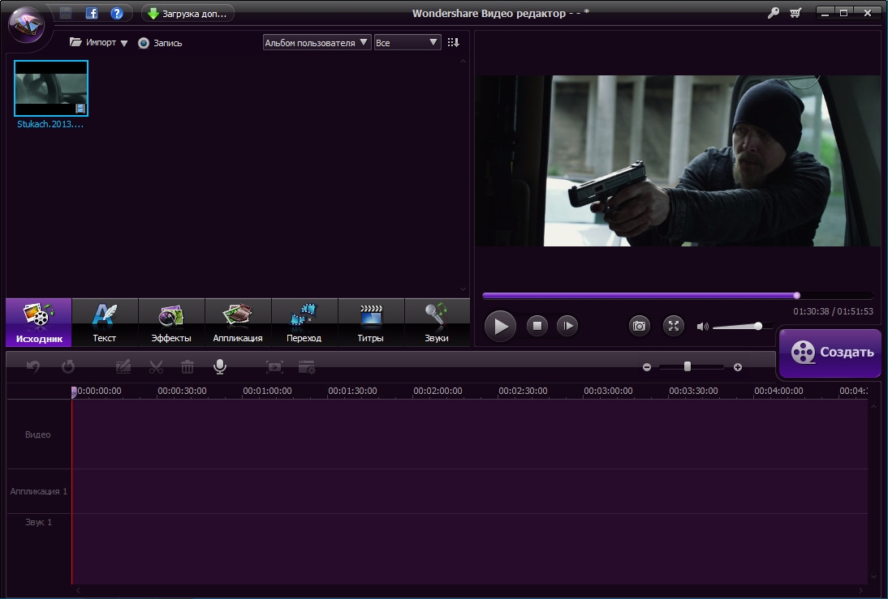Expand the Импорт dropdown arrow
Screen dimensions: 888x599
[124, 43]
